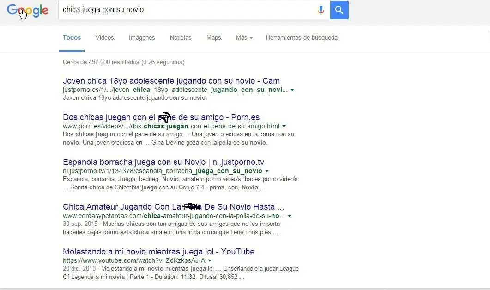This screenshot has width=490, height=290.
Task: Switch to the Videos tab
Action: [x=104, y=38]
